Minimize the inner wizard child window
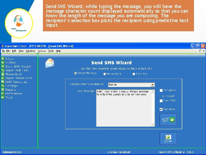This screenshot has width=206, height=155. (196, 51)
